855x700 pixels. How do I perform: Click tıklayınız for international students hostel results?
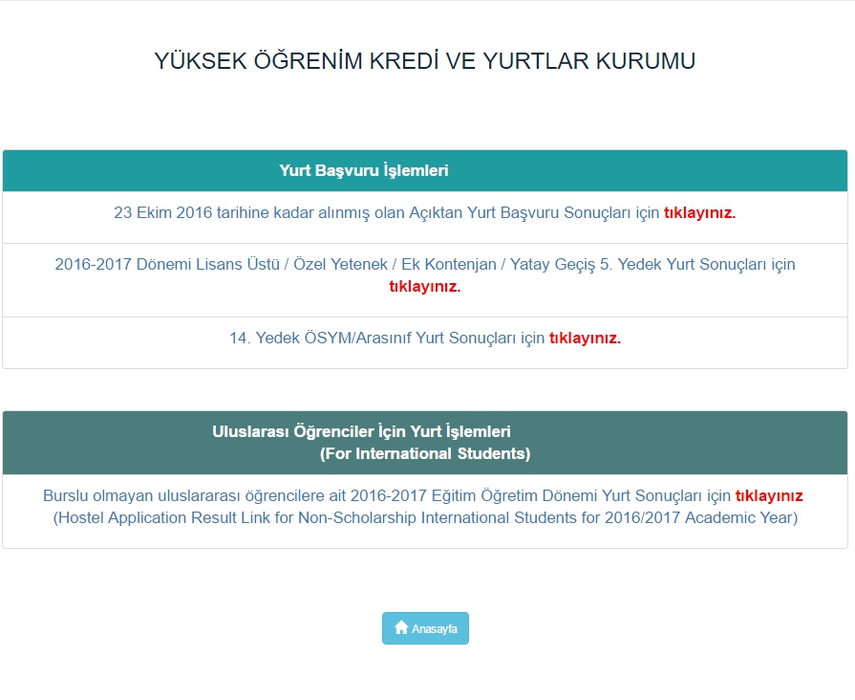pos(770,495)
